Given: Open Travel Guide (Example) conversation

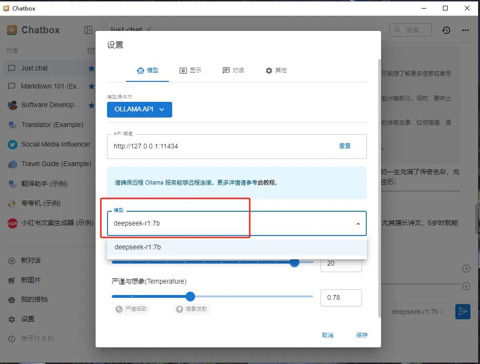Looking at the screenshot, I should (x=49, y=164).
